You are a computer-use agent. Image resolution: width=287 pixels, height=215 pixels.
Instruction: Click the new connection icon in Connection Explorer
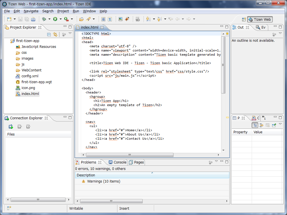pos(11,127)
